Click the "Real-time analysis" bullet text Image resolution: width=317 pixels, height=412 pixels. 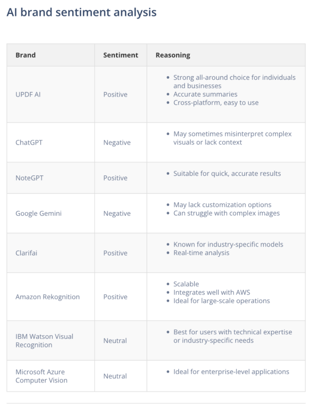point(201,253)
